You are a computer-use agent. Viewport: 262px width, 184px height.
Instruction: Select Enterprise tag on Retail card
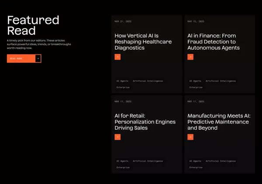(123, 167)
